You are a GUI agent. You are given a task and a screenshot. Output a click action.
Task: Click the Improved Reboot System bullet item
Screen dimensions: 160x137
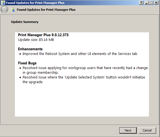(80, 54)
